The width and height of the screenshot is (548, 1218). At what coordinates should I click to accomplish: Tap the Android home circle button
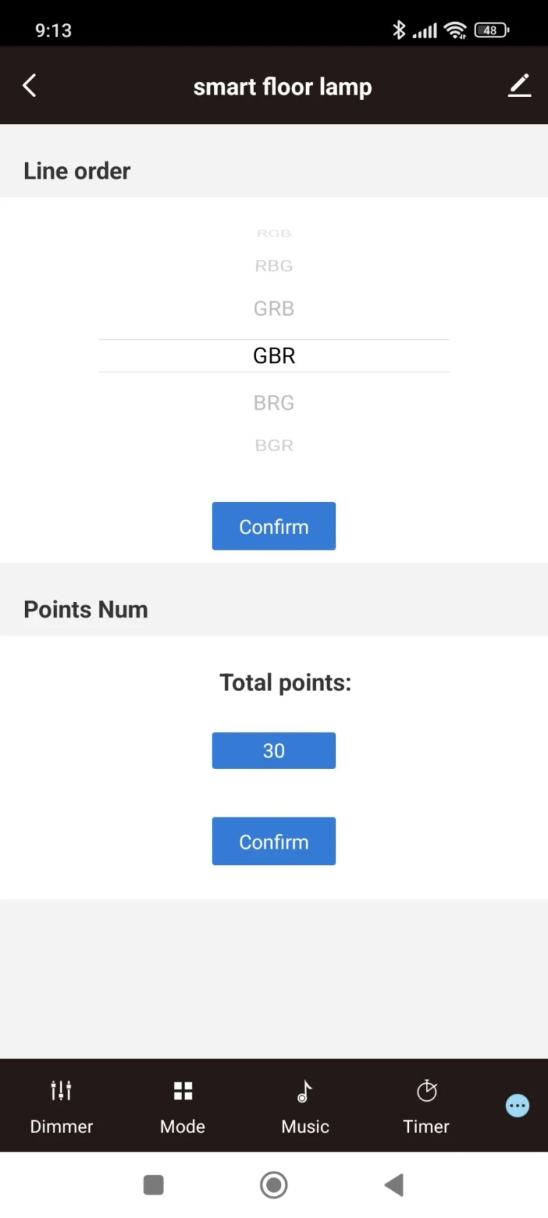[x=274, y=1185]
